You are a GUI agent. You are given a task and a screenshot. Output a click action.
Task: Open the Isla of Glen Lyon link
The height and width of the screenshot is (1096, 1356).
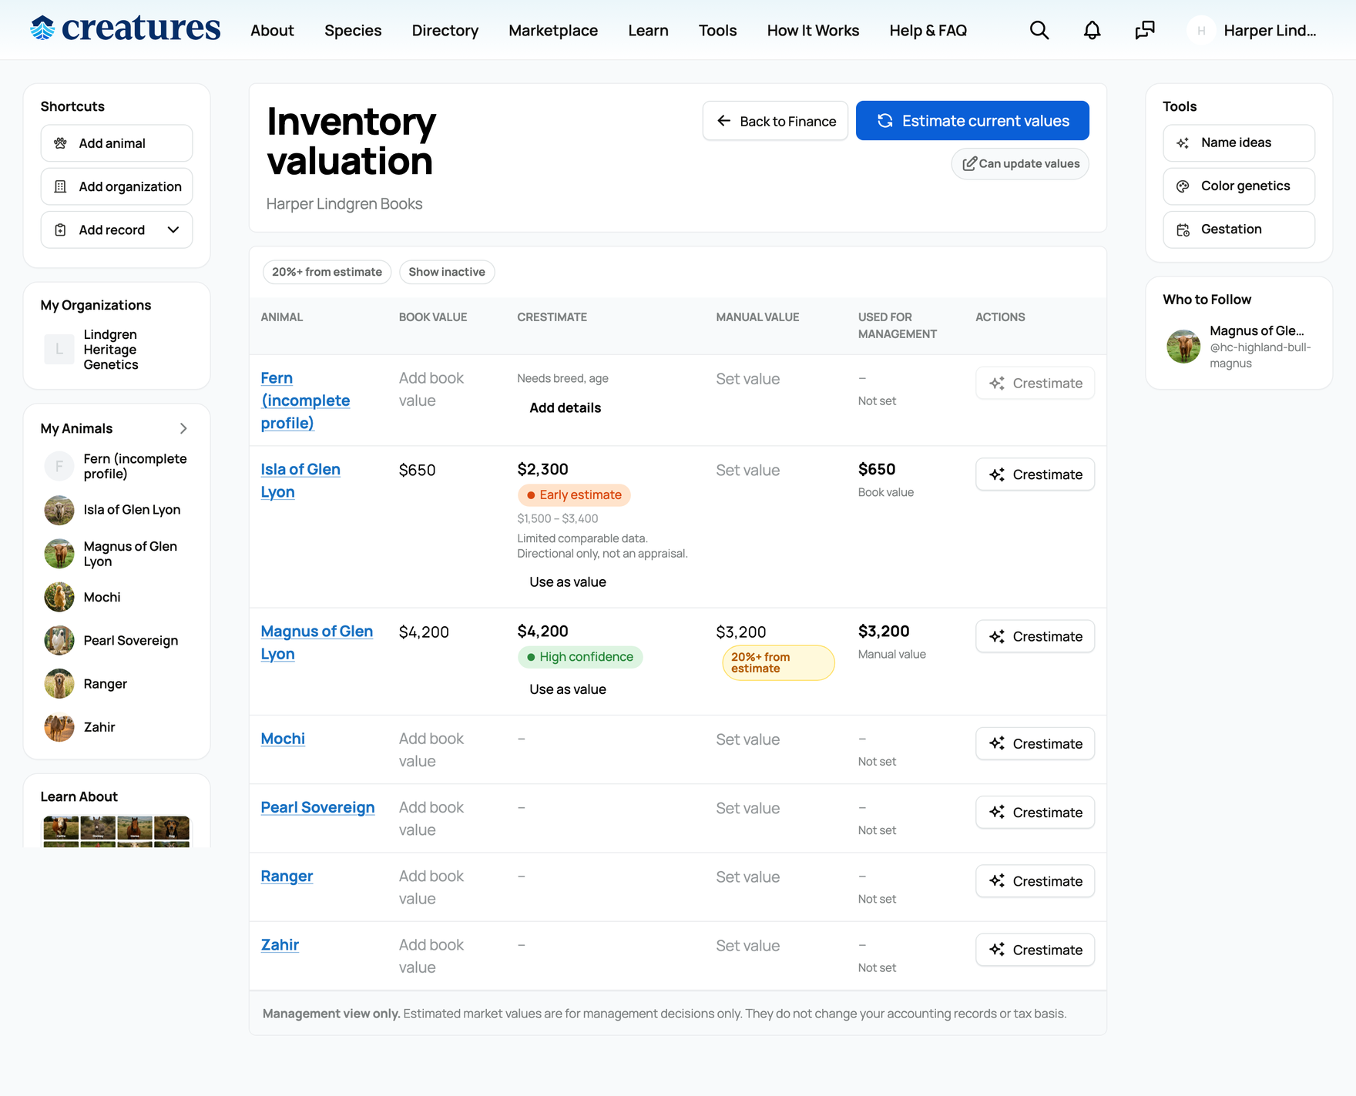pyautogui.click(x=300, y=481)
